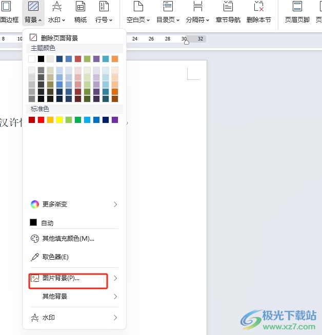Click the 水印 watermark icon in ribbon
The height and width of the screenshot is (335, 322).
click(x=57, y=7)
